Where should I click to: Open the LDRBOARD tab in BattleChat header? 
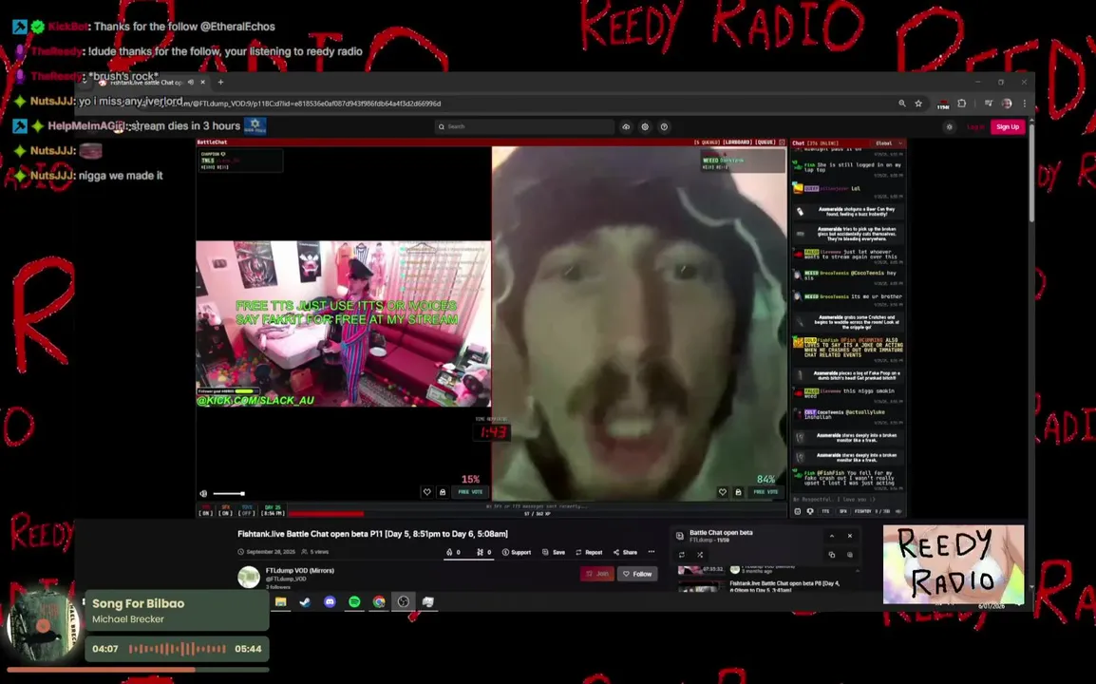pos(737,142)
